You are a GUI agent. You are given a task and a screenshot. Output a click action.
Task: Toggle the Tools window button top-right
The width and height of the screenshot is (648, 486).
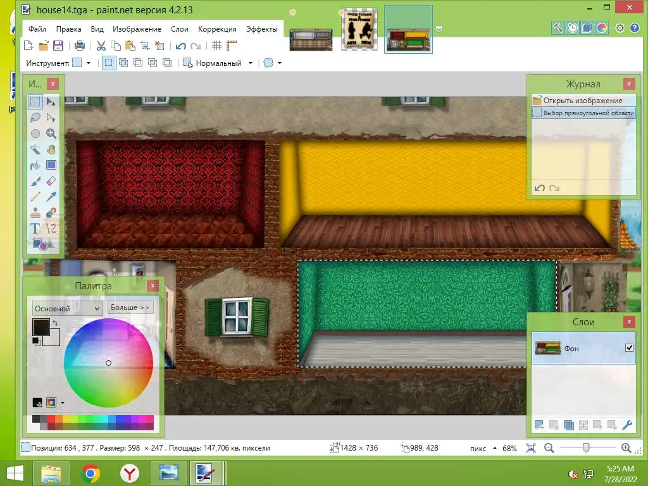(x=558, y=28)
